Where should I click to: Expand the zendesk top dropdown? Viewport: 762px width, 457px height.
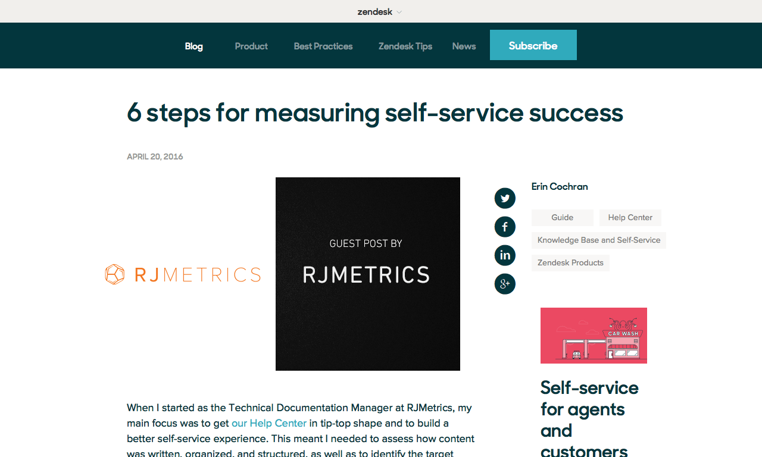click(x=380, y=11)
